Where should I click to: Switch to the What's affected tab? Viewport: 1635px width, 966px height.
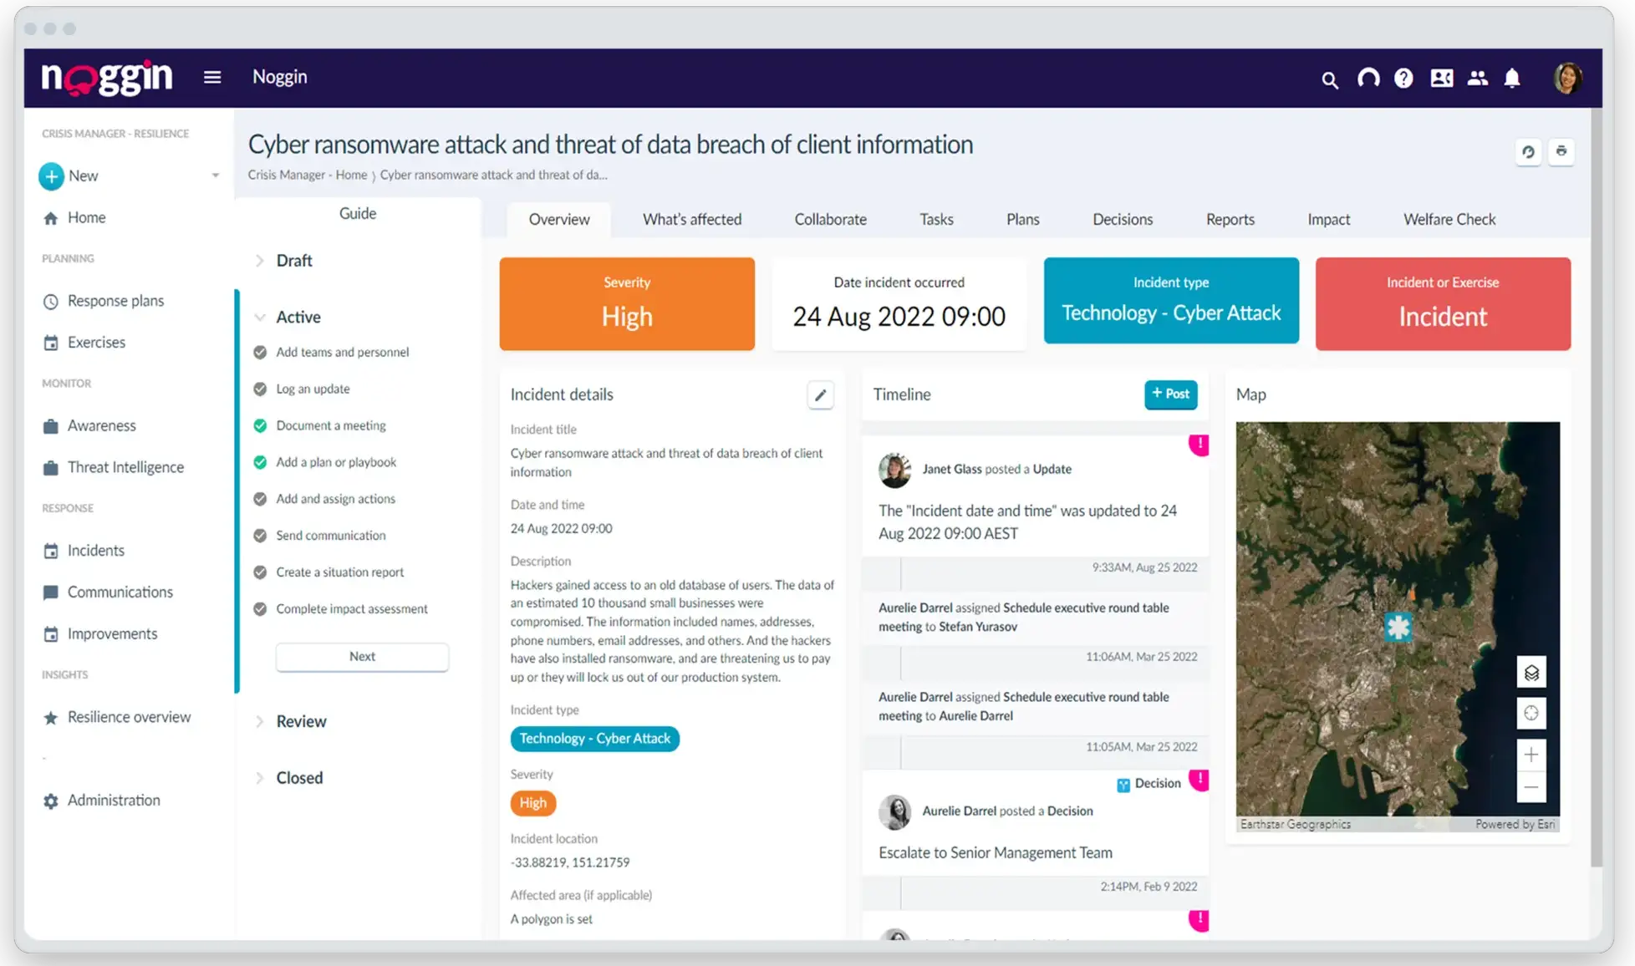[x=692, y=220]
